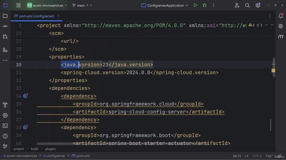286x160 pixels.
Task: Change UTF-8 file encoding
Action: coord(257,156)
